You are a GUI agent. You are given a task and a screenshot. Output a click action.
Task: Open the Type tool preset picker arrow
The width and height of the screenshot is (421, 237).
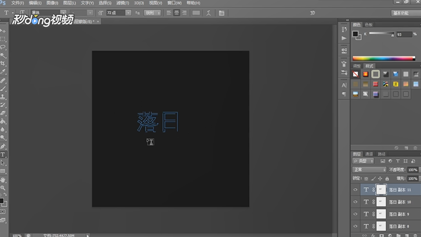13,13
